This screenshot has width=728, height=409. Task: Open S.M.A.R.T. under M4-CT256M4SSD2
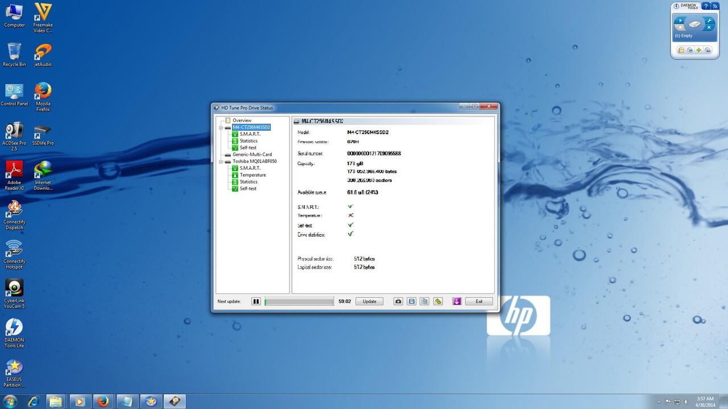click(x=250, y=134)
